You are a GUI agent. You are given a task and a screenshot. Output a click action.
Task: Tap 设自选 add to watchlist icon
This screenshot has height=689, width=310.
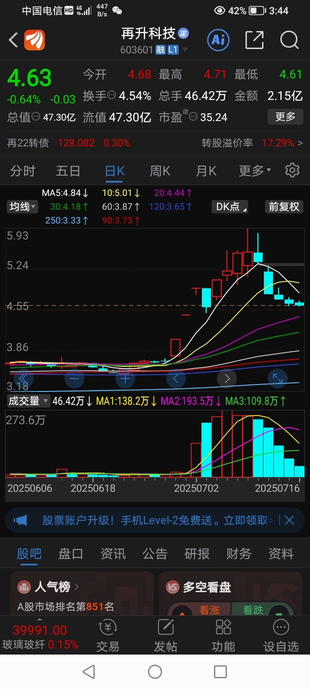point(281,636)
